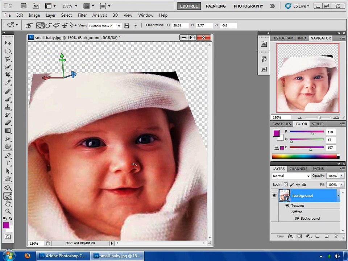This screenshot has width=348, height=261.
Task: Select the Elliptical Marquee tool
Action: [8, 51]
